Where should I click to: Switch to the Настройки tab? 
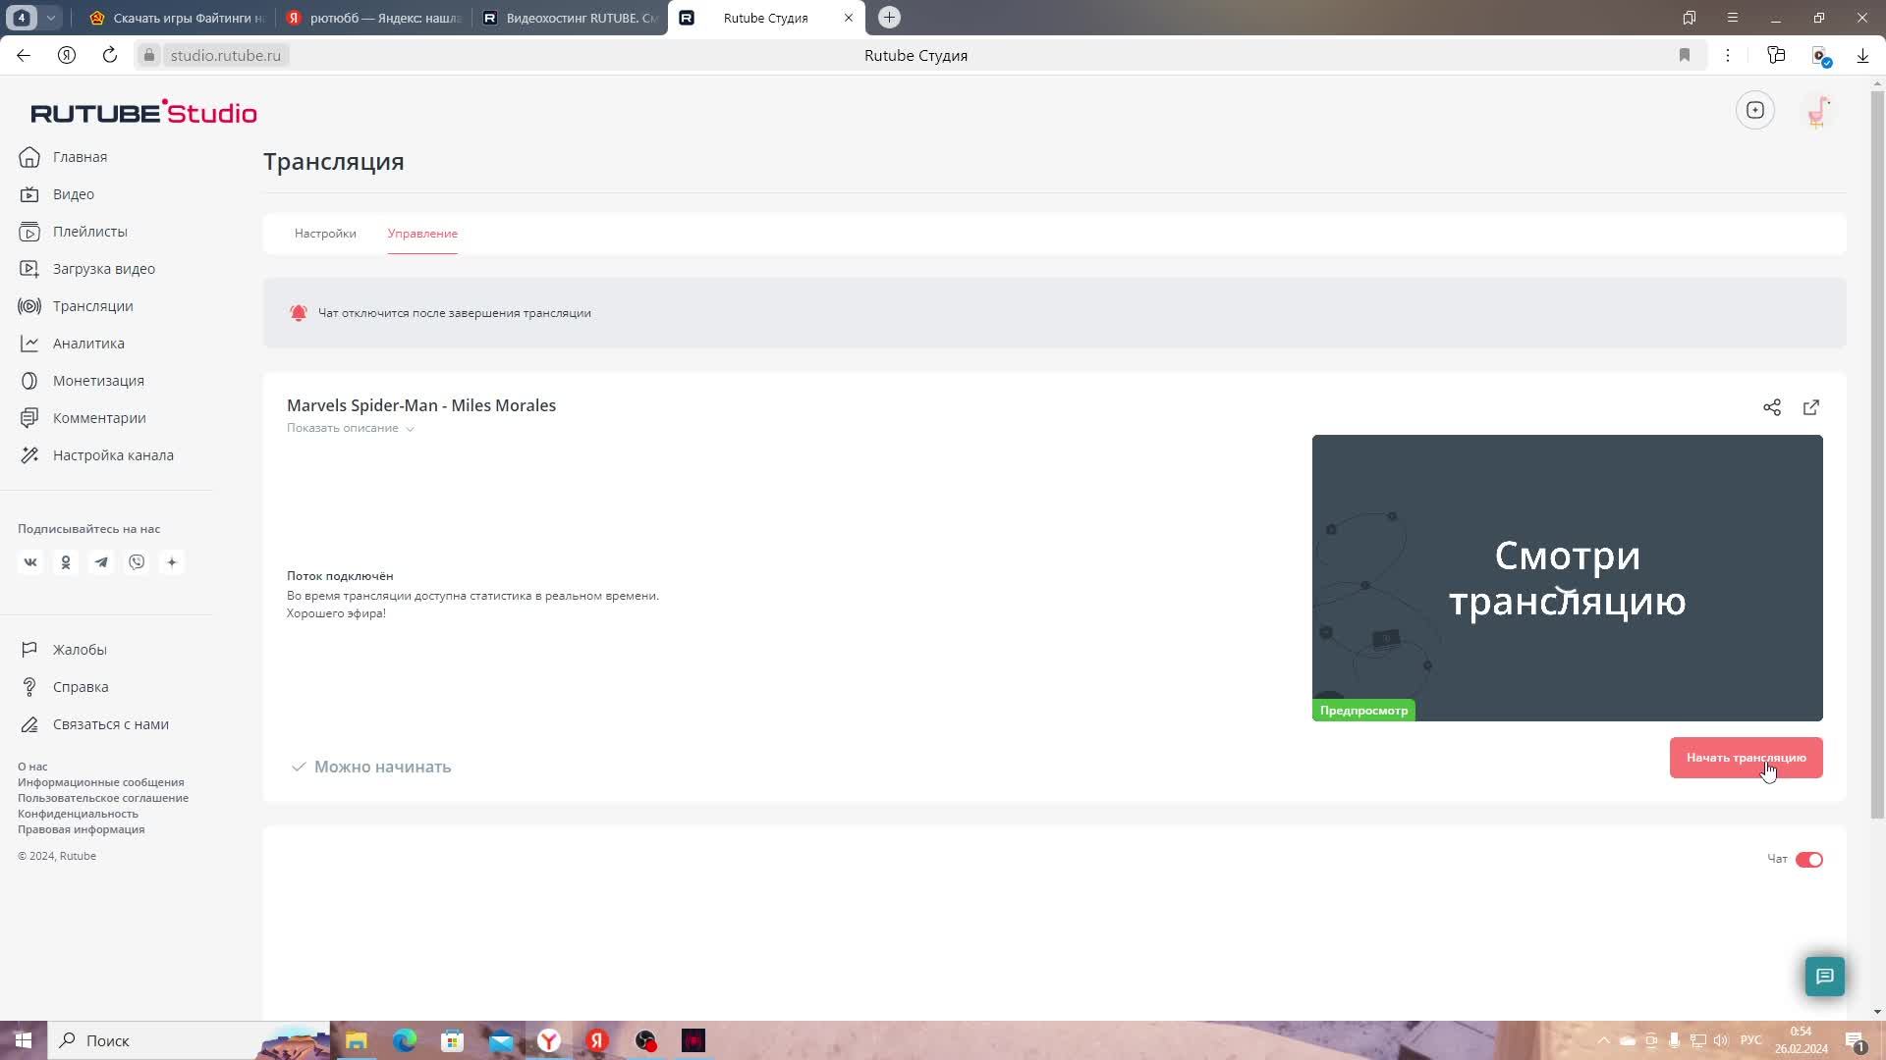click(x=325, y=234)
